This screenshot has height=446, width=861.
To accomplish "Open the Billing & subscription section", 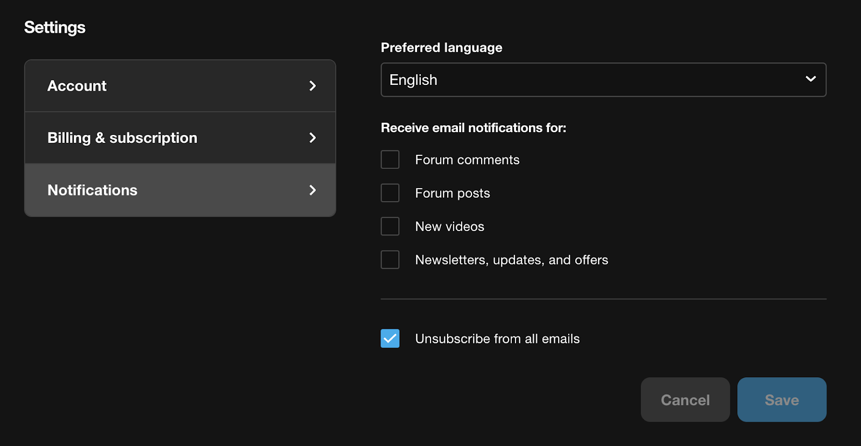I will 180,138.
